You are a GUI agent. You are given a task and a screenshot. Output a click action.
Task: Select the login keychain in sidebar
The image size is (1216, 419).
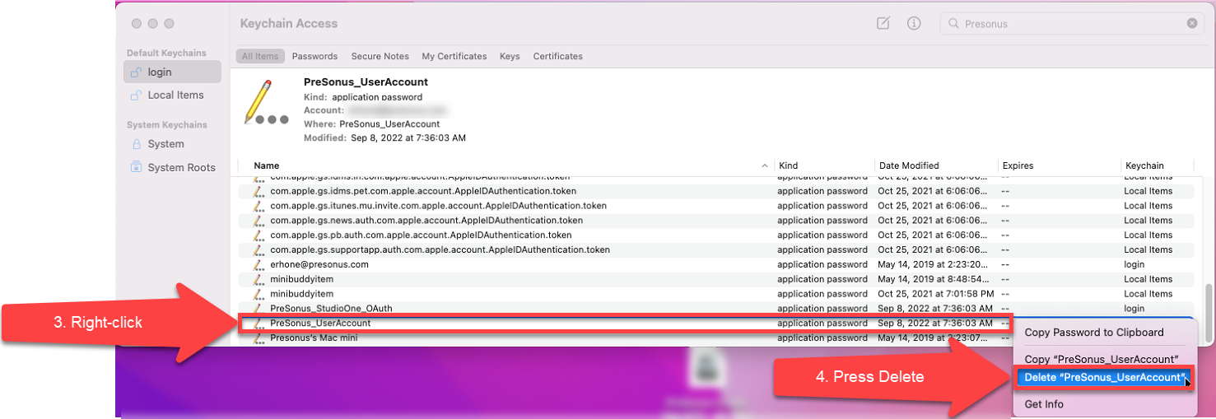[x=172, y=72]
